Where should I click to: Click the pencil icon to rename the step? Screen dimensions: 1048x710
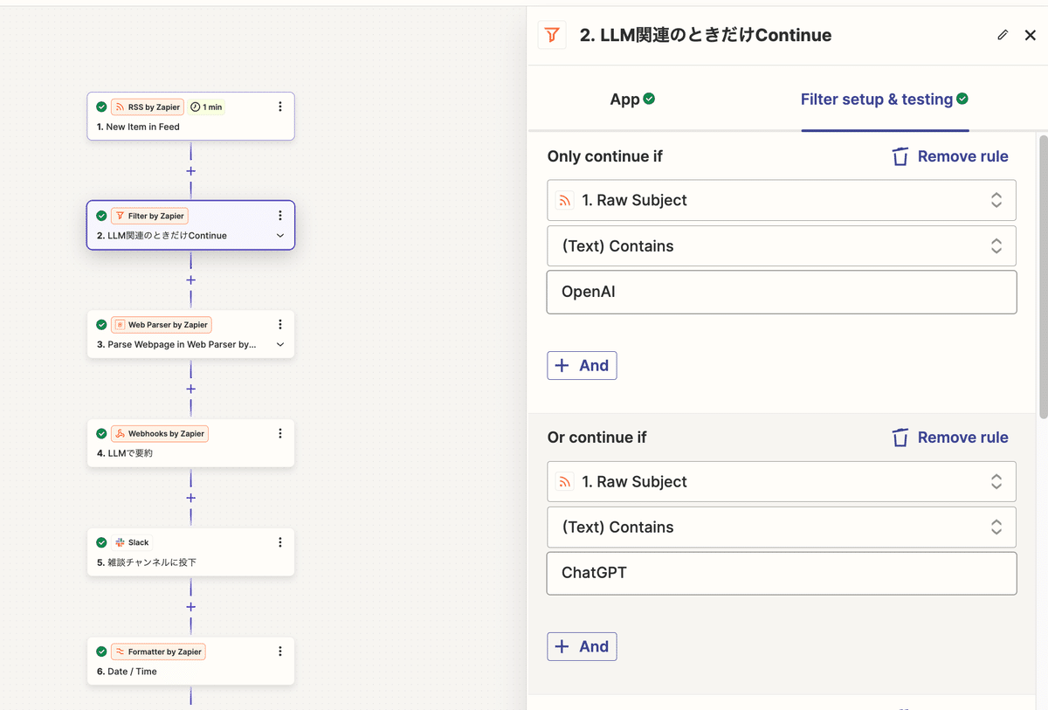point(1003,35)
